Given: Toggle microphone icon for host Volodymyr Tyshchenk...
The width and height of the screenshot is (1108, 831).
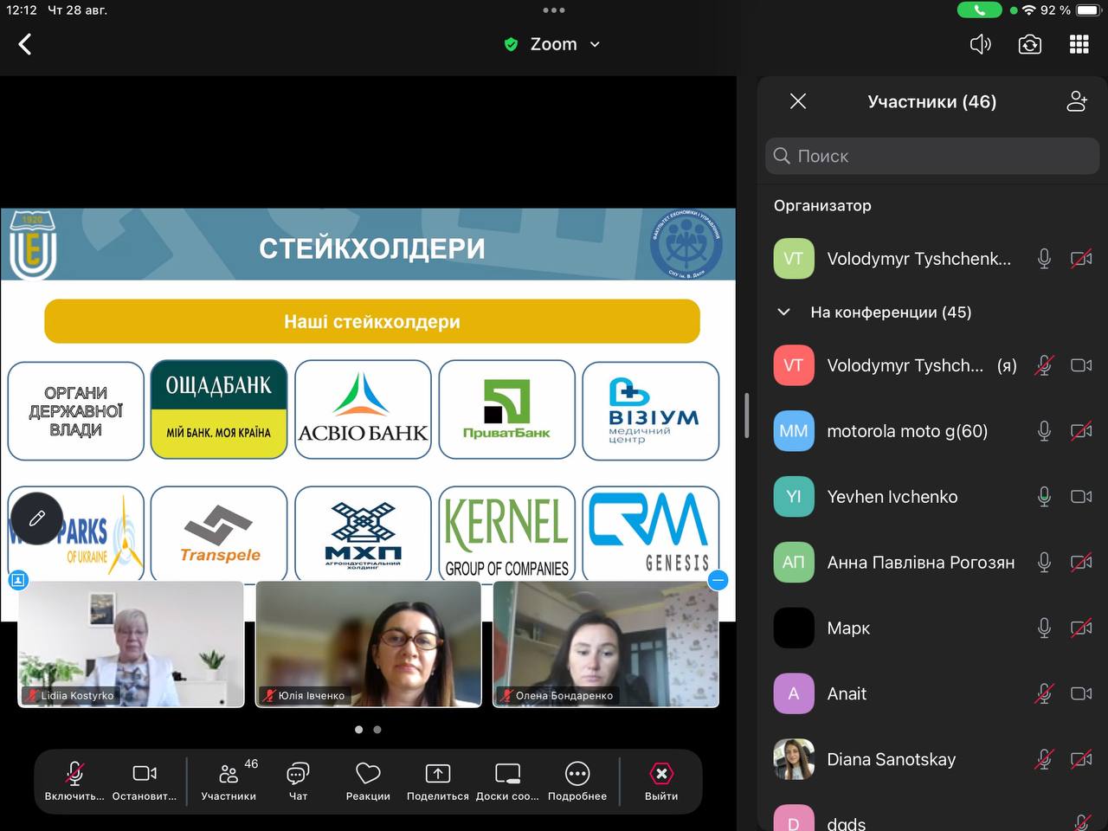Looking at the screenshot, I should pos(1044,258).
